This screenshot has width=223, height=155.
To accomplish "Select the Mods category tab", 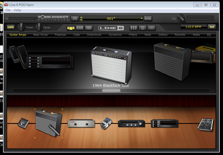I will click(148, 35).
